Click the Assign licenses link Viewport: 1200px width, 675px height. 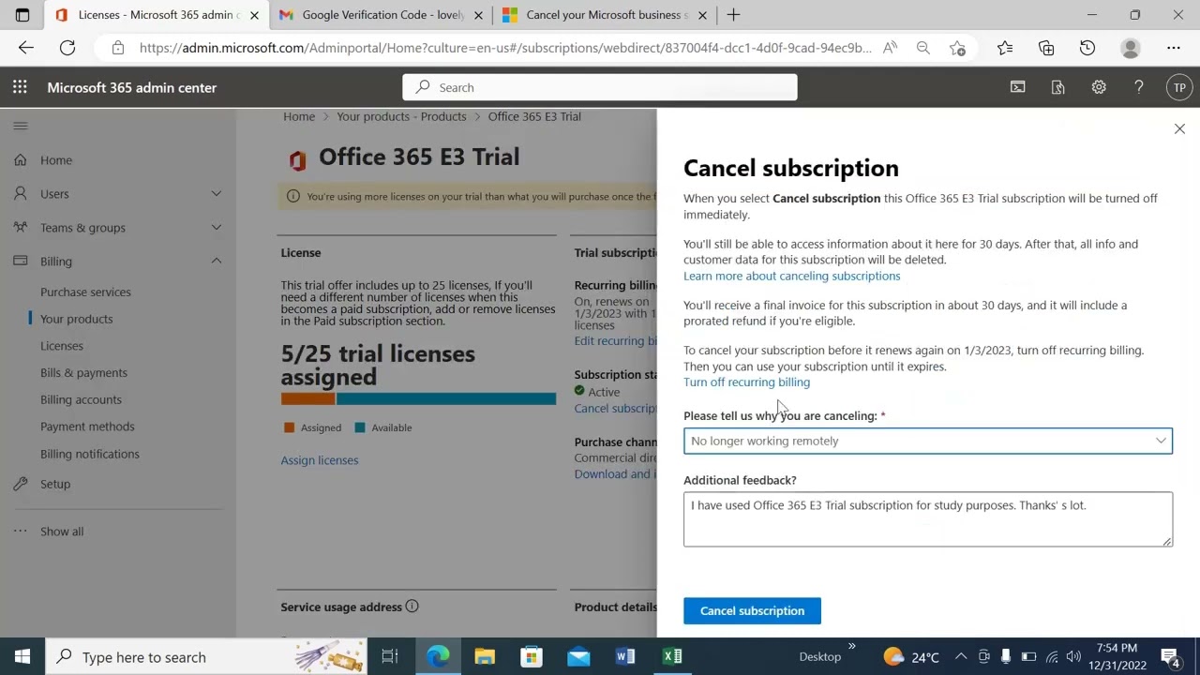coord(320,460)
